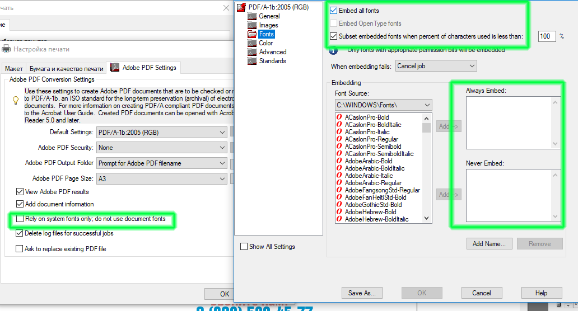Viewport: 578px width, 311px height.
Task: Select Advanced in the settings tree
Action: pyautogui.click(x=272, y=52)
